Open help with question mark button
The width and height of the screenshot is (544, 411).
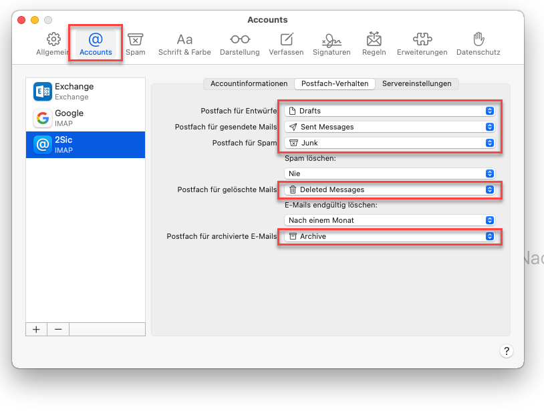coord(507,351)
